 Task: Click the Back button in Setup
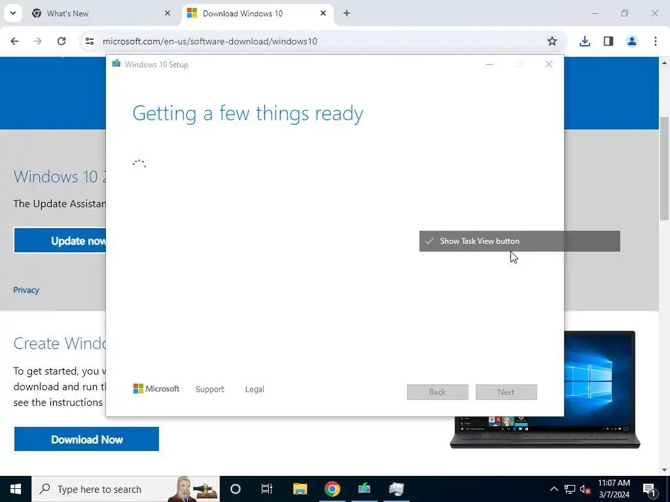(x=438, y=392)
